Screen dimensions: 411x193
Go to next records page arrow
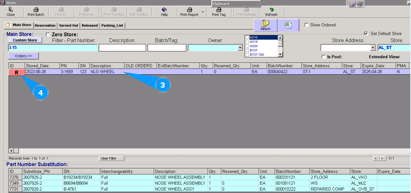pyautogui.click(x=382, y=158)
